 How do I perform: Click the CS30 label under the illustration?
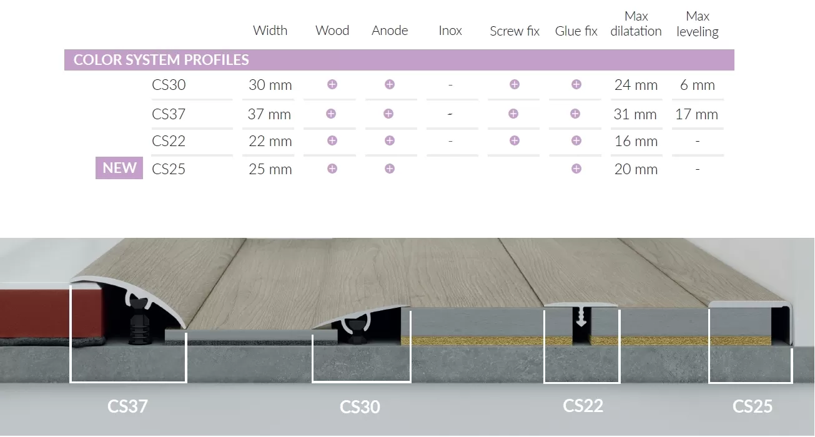(x=360, y=407)
